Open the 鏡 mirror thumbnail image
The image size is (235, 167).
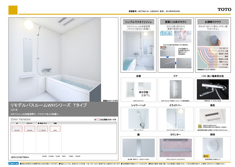click(138, 148)
